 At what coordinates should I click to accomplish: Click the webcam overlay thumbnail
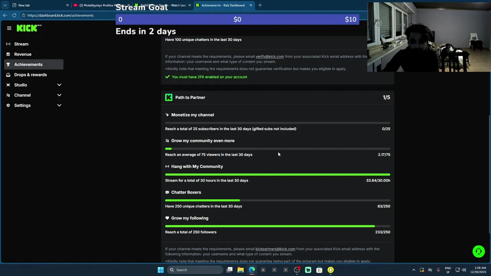coord(429,37)
